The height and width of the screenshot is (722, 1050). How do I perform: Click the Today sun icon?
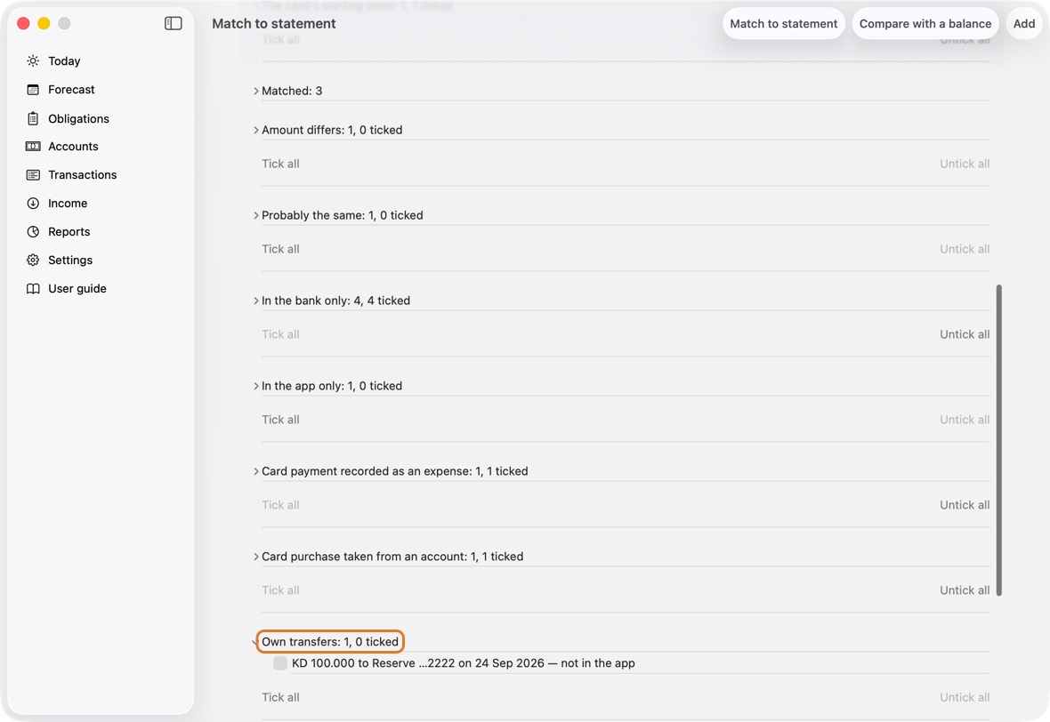[33, 60]
